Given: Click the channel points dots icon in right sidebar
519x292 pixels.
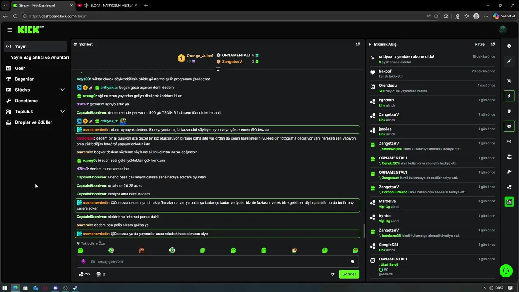Looking at the screenshot, I should [509, 187].
